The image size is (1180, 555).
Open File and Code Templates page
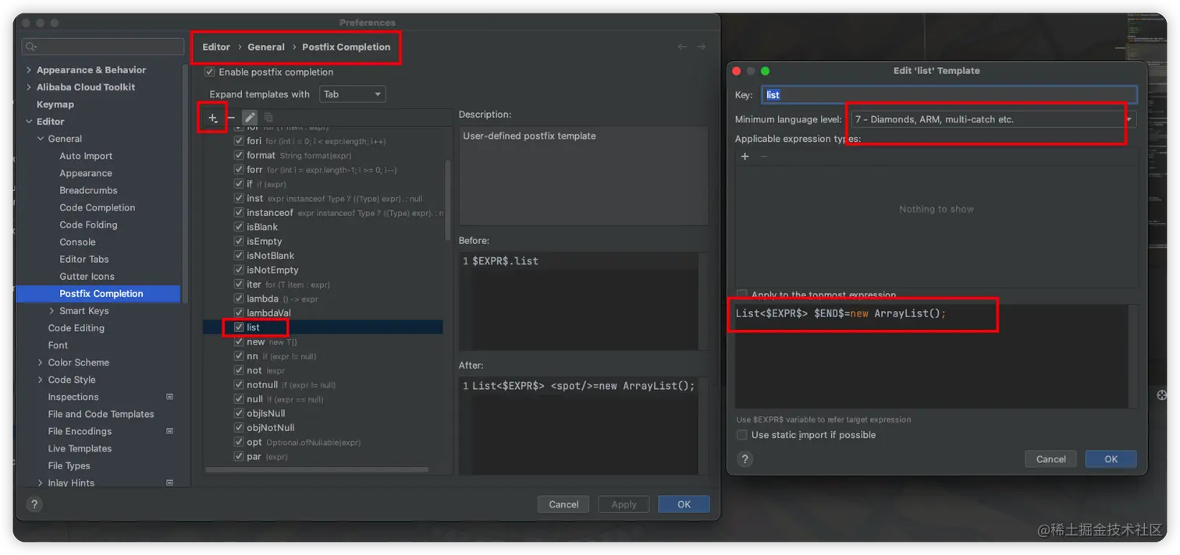tap(101, 414)
